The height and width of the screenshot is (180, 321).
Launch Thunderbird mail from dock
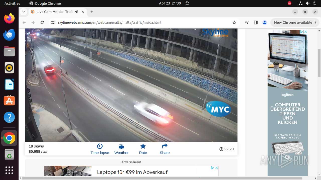(x=9, y=35)
